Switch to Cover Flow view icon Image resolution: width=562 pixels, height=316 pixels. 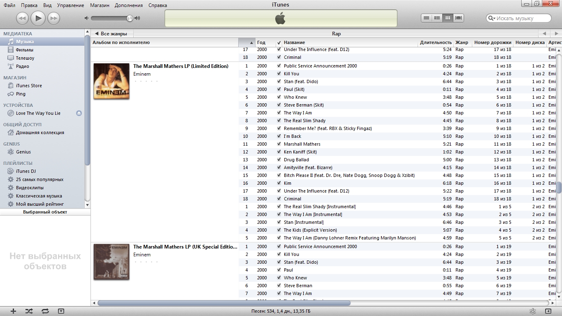tap(459, 18)
